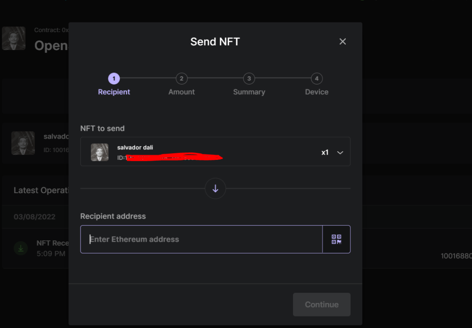Click the salvador dali NFT thumbnail in dialog
Image resolution: width=472 pixels, height=328 pixels.
coord(100,152)
